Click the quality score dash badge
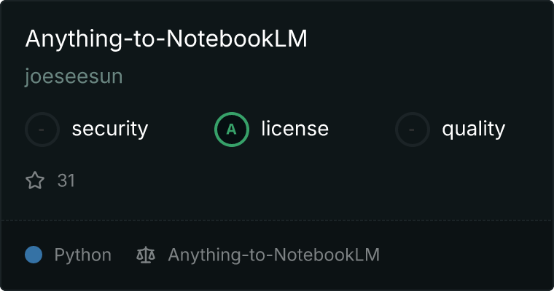This screenshot has width=554, height=291. [413, 129]
